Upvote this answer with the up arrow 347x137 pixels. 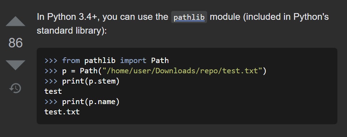point(16,21)
